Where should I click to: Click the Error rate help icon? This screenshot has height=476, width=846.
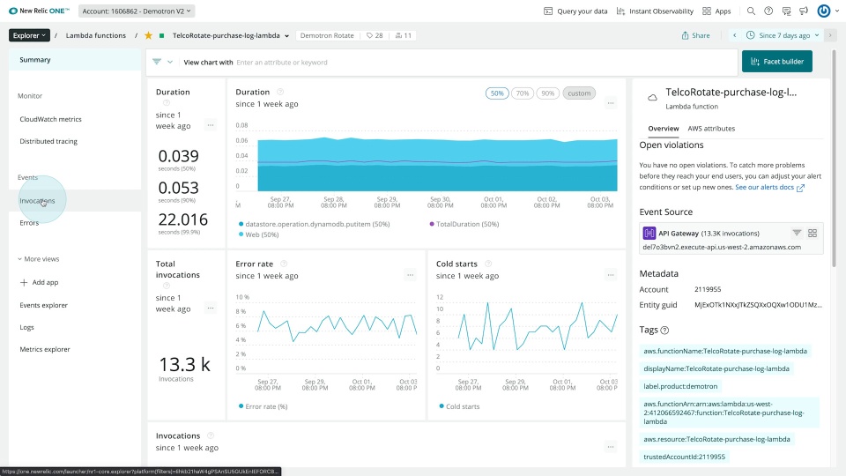click(x=284, y=264)
